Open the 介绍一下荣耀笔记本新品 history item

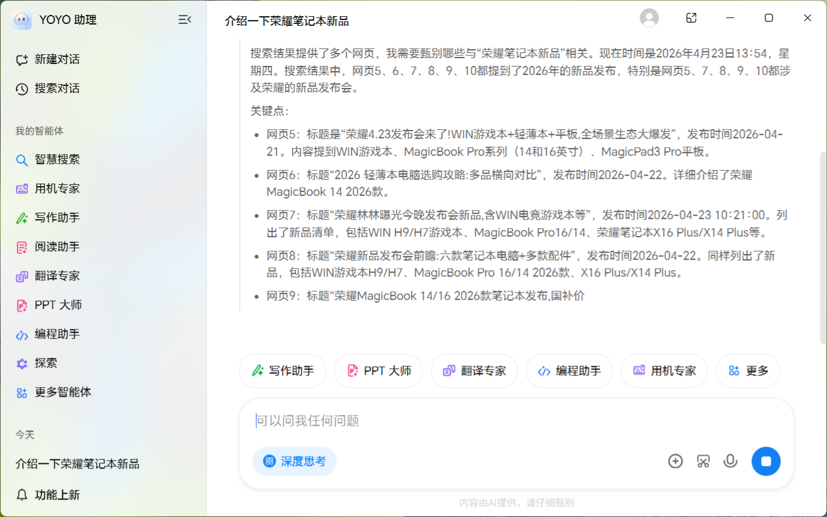click(x=78, y=464)
